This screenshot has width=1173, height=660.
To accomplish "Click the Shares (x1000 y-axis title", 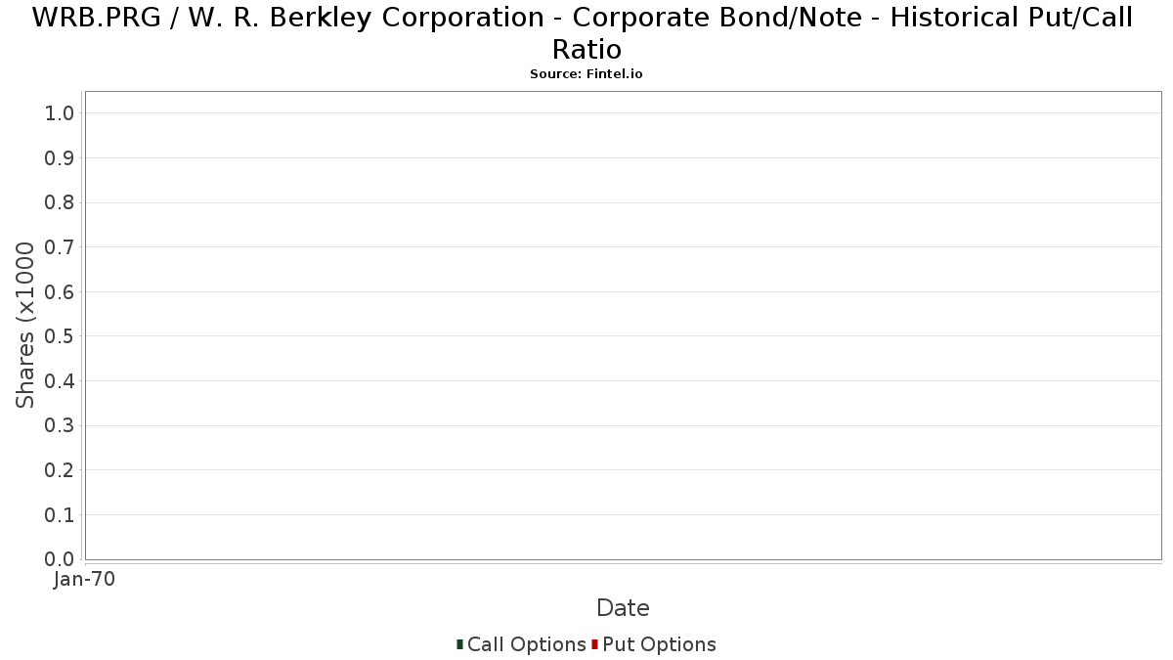I will pyautogui.click(x=25, y=326).
